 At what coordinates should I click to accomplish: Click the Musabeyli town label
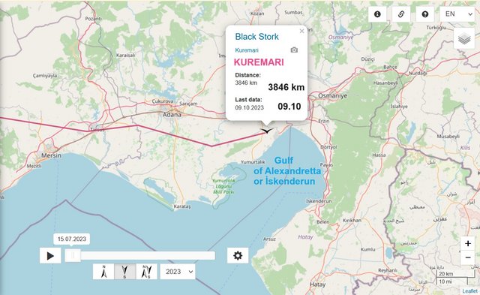448,137
